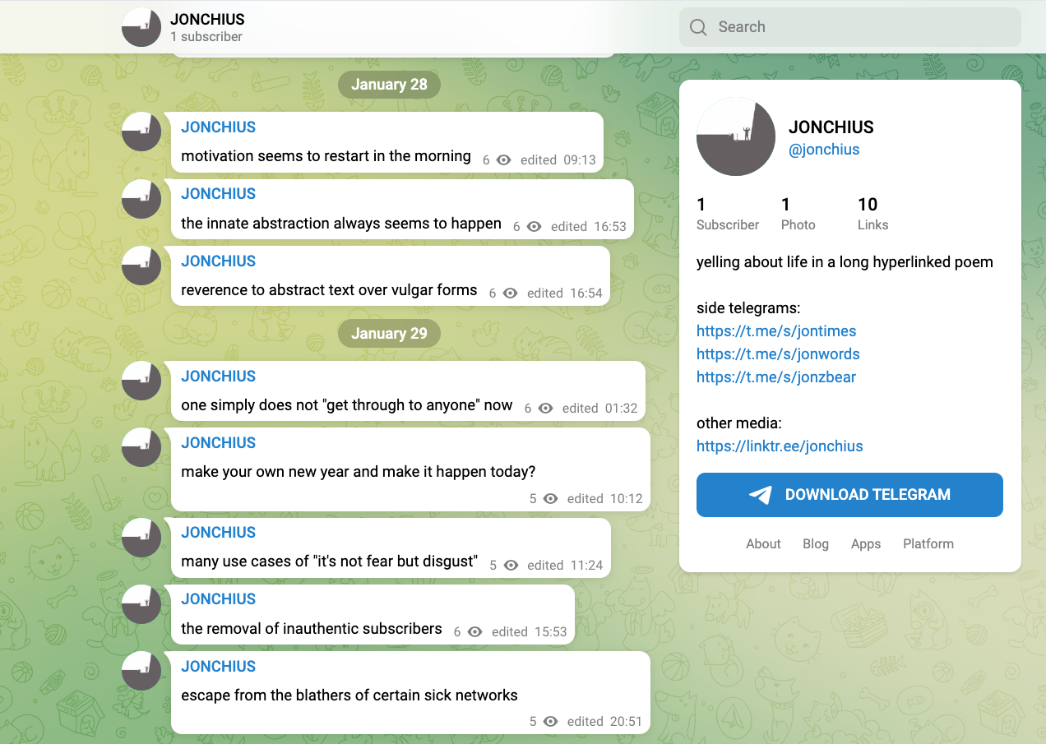The image size is (1046, 744).
Task: Click author name on "get through to anyone" message
Action: pyautogui.click(x=218, y=377)
